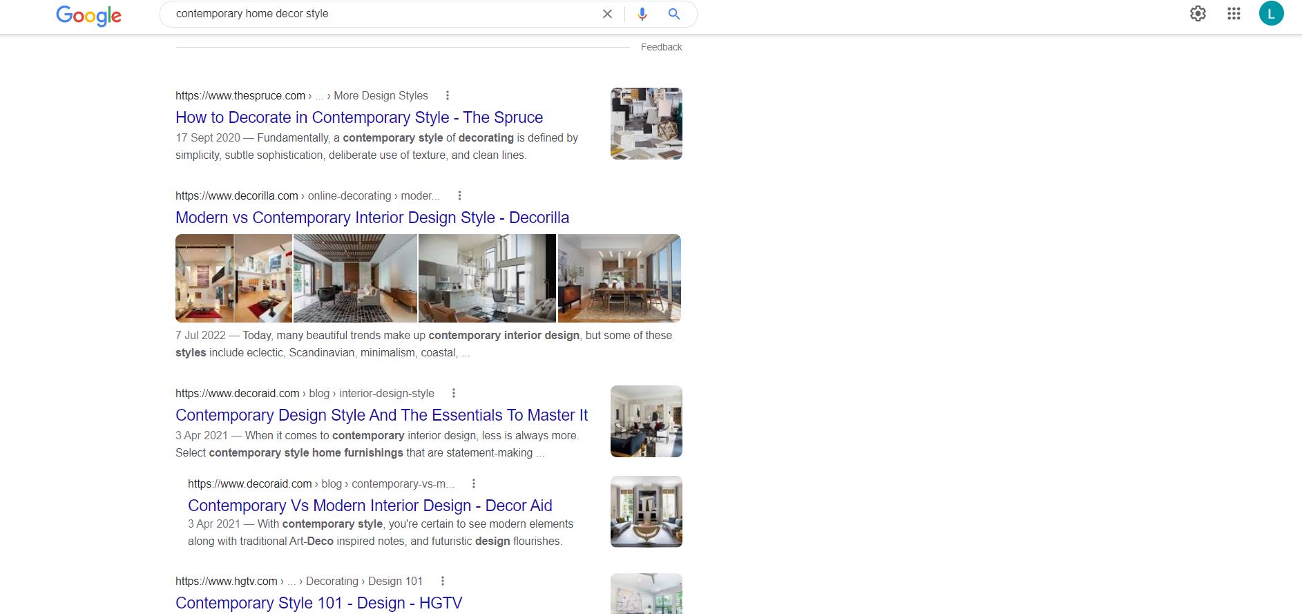Click first Decorilla image with red rug
This screenshot has height=614, width=1302.
(x=233, y=278)
